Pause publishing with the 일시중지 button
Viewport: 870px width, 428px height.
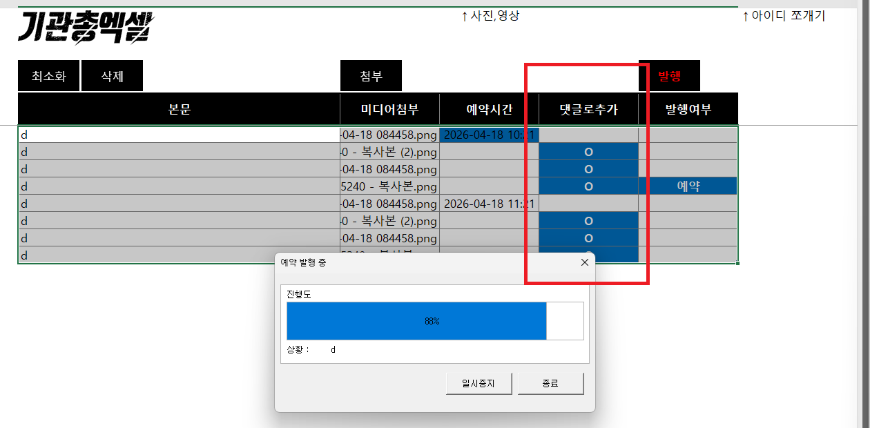(479, 383)
